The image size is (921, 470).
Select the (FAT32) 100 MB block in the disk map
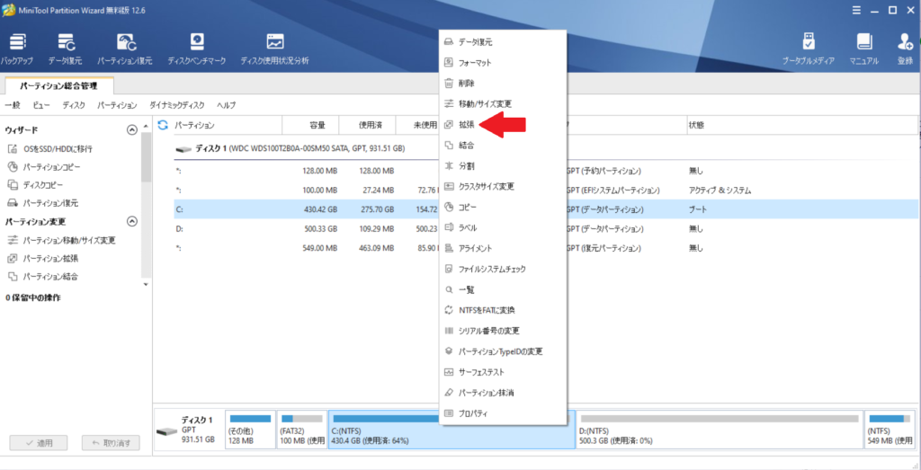(302, 430)
